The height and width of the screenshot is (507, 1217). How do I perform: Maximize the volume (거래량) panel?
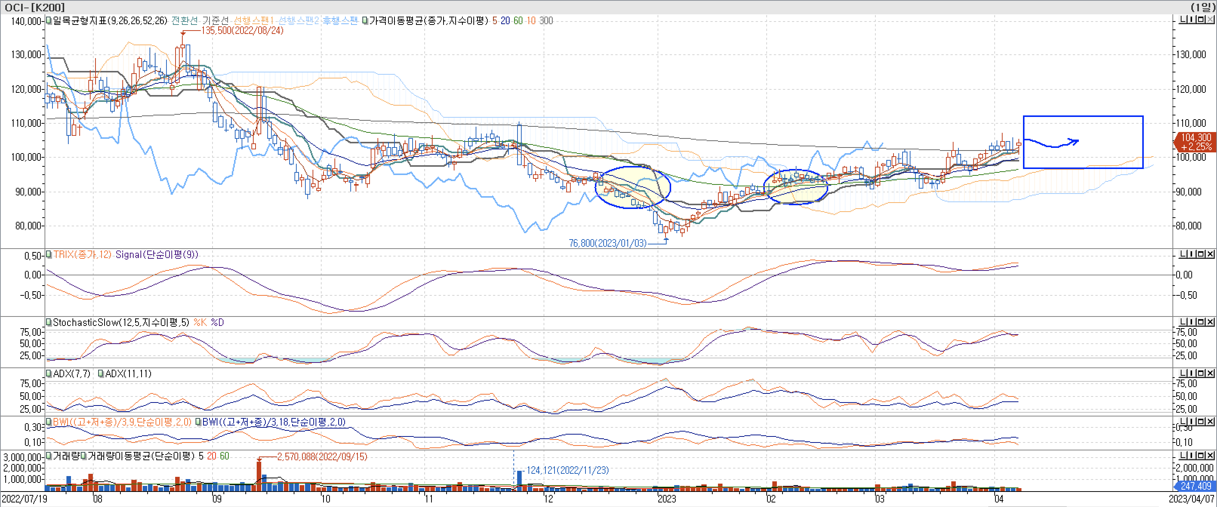point(1201,456)
